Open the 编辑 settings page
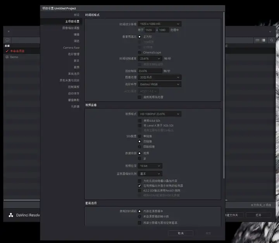This screenshot has width=279, height=243. (76, 34)
